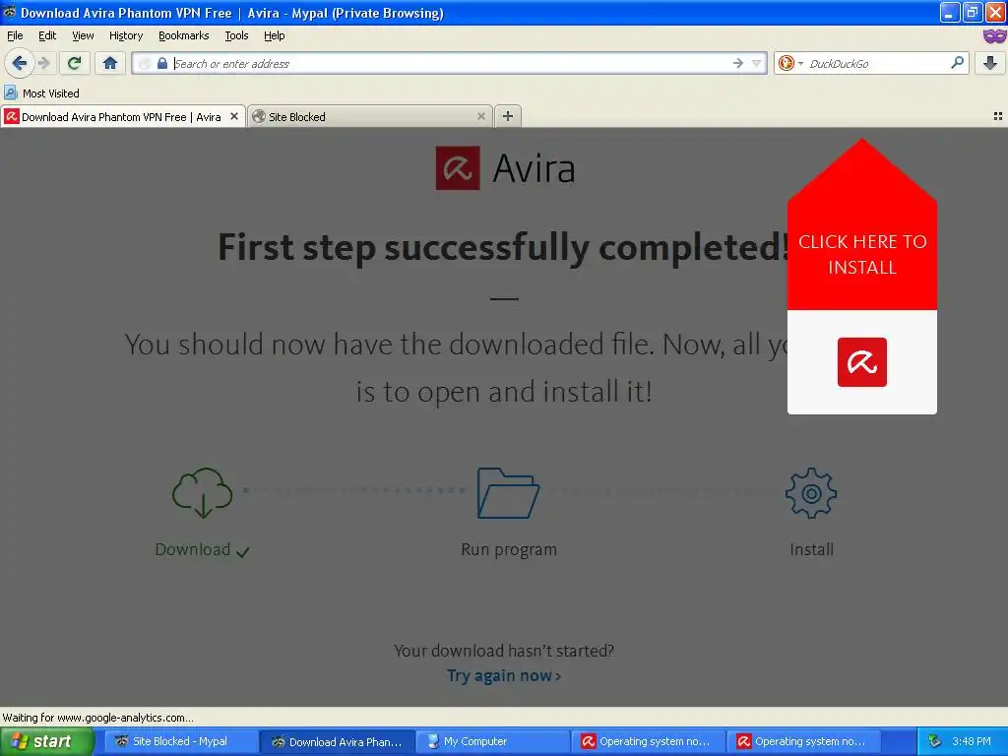This screenshot has height=756, width=1008.
Task: Open the File menu
Action: coord(15,36)
